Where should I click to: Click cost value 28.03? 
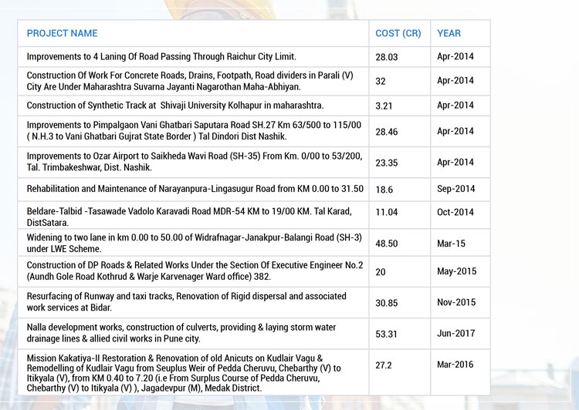387,57
